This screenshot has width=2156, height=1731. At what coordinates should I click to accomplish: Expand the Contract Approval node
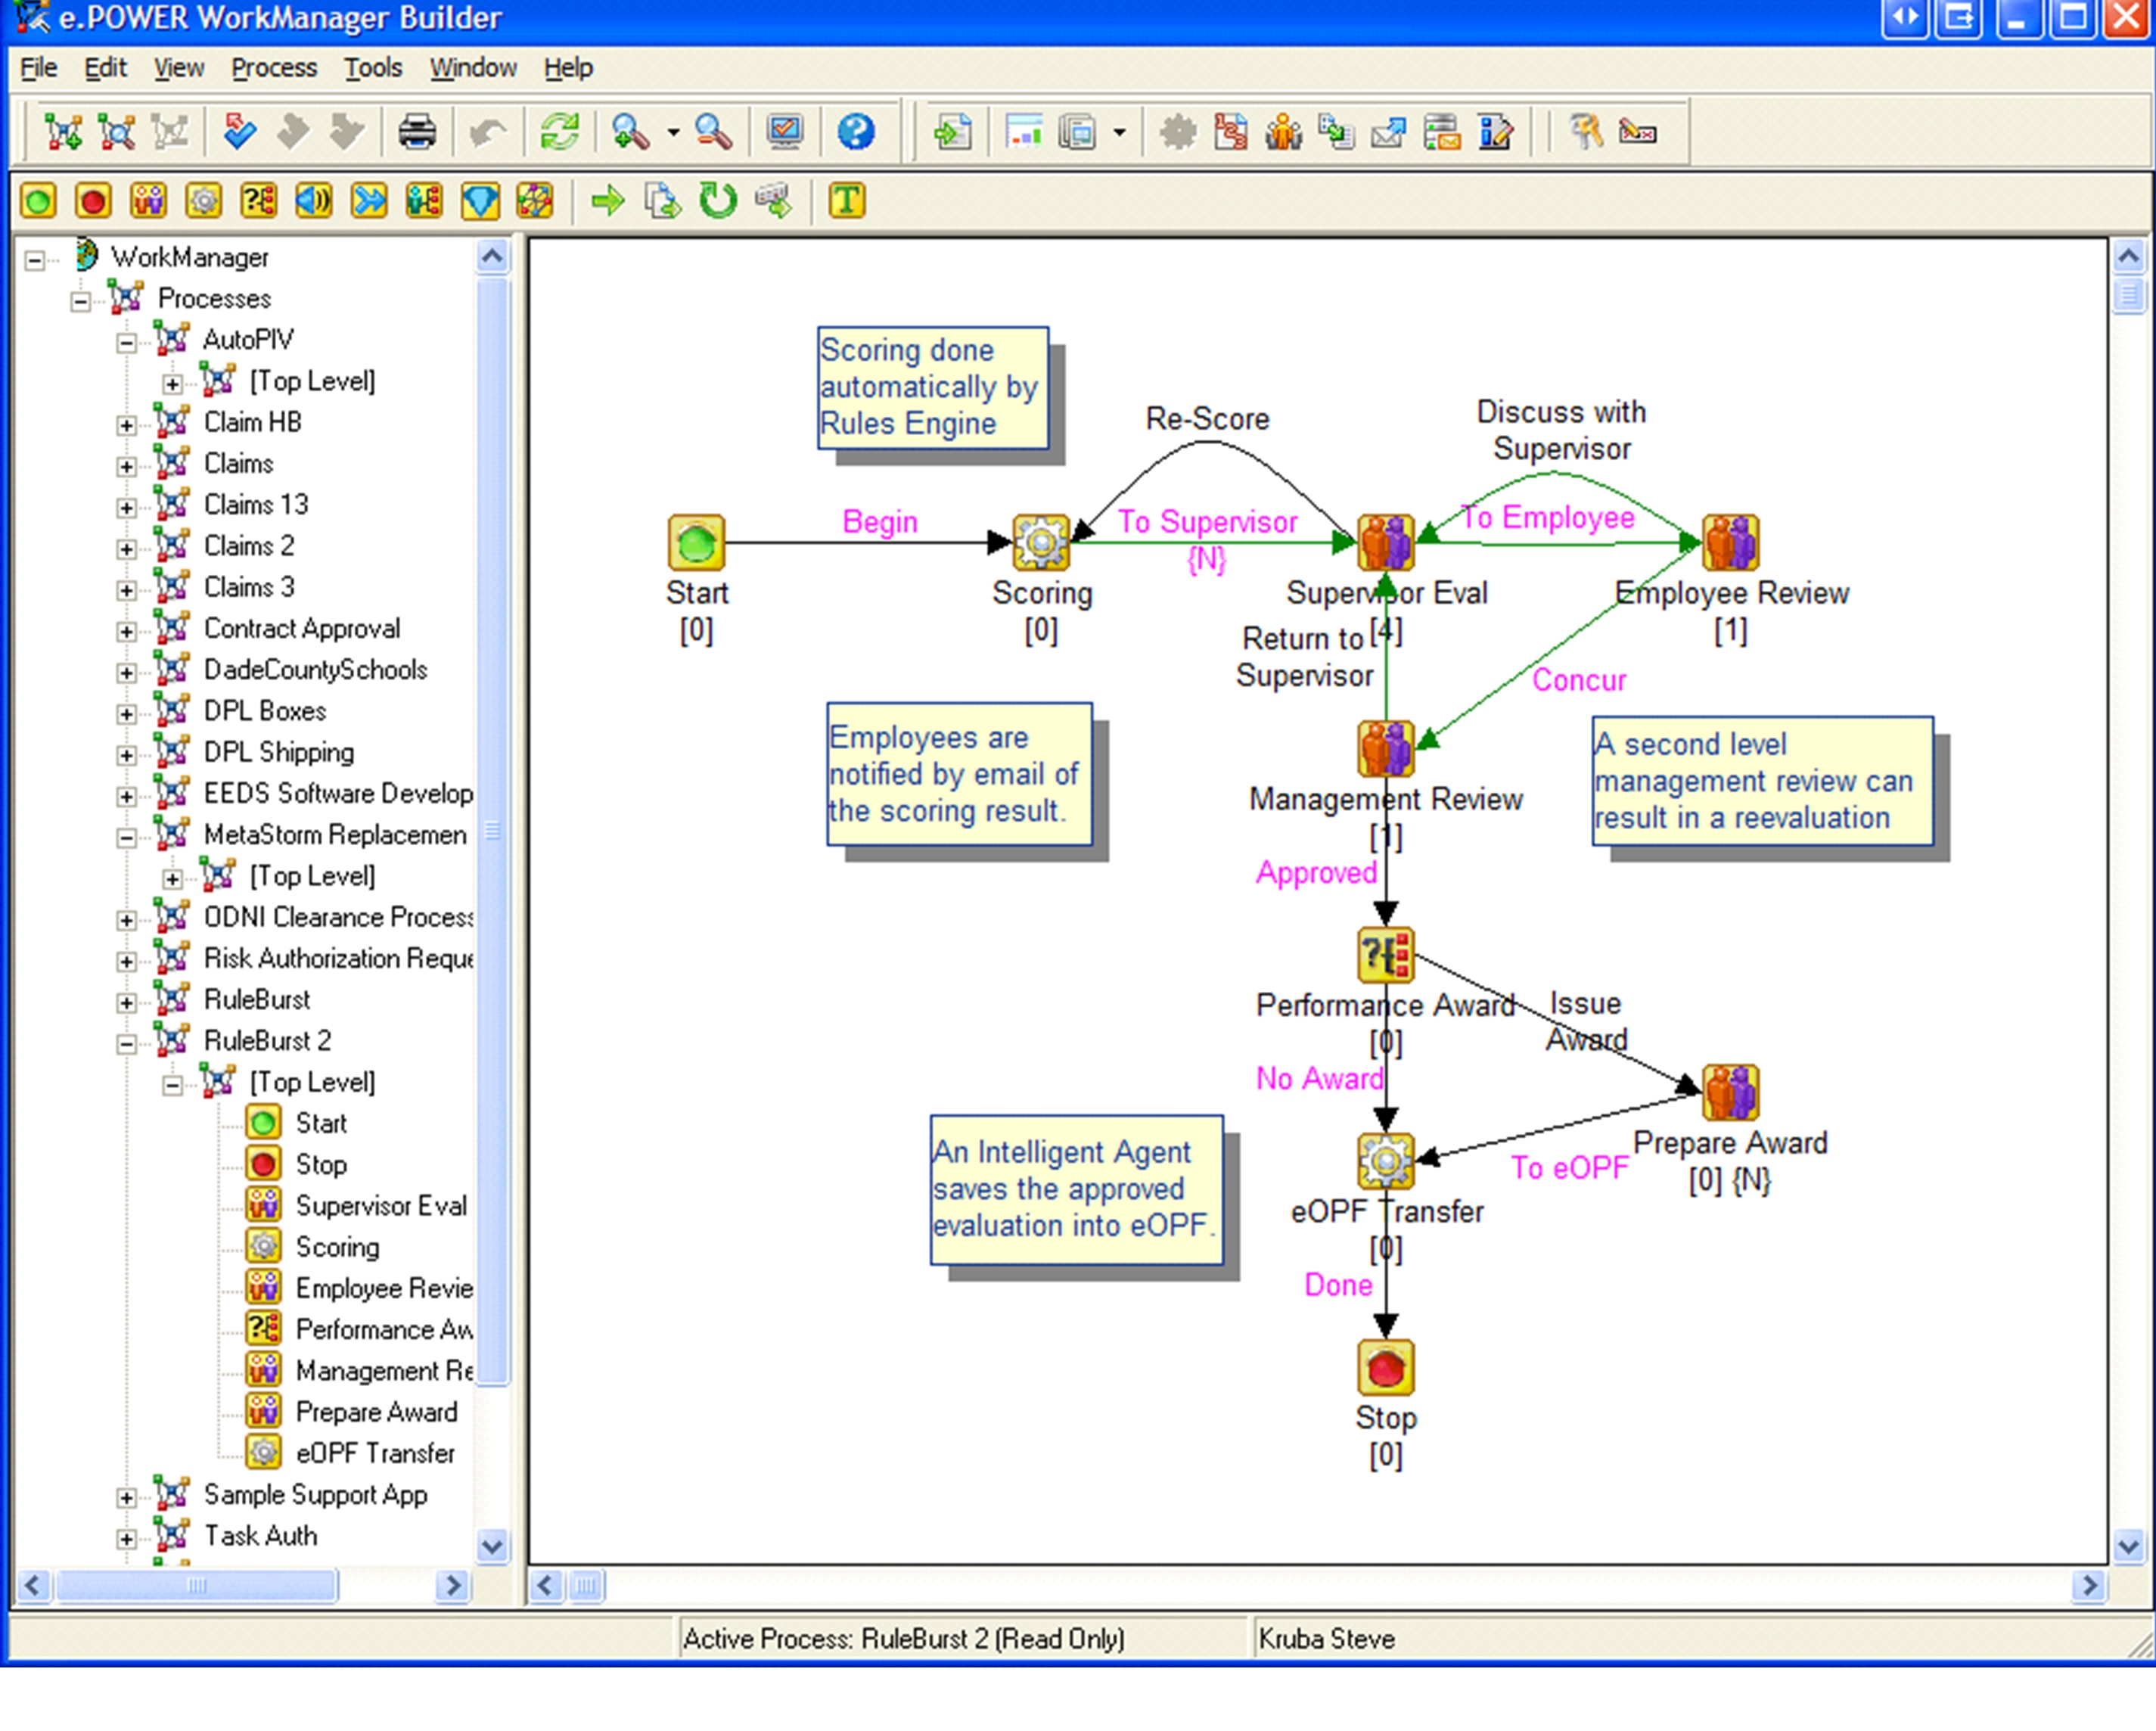[x=127, y=631]
